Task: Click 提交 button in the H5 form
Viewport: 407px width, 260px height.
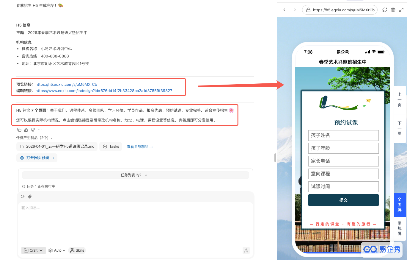Action: click(x=343, y=200)
